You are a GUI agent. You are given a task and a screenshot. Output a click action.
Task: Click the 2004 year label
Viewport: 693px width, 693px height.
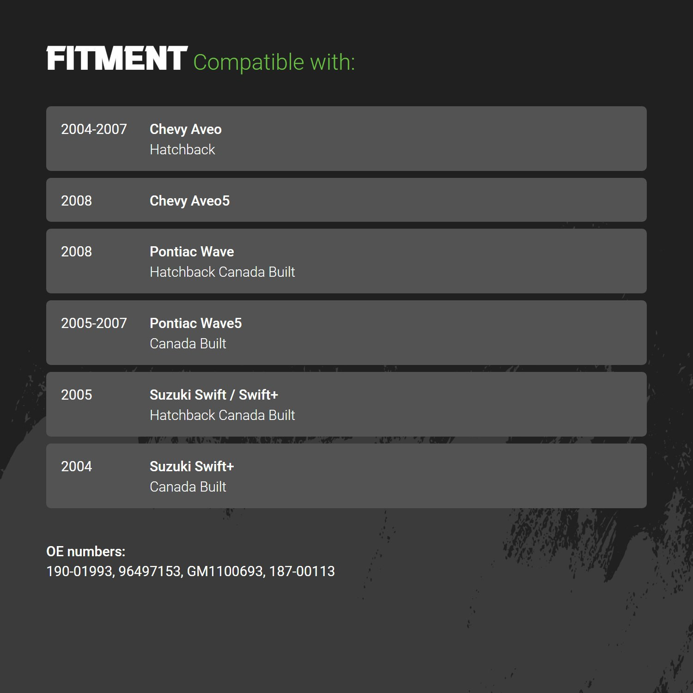click(77, 467)
